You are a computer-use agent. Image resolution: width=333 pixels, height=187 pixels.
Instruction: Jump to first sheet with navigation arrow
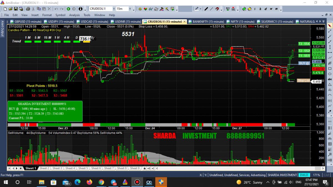(9, 168)
